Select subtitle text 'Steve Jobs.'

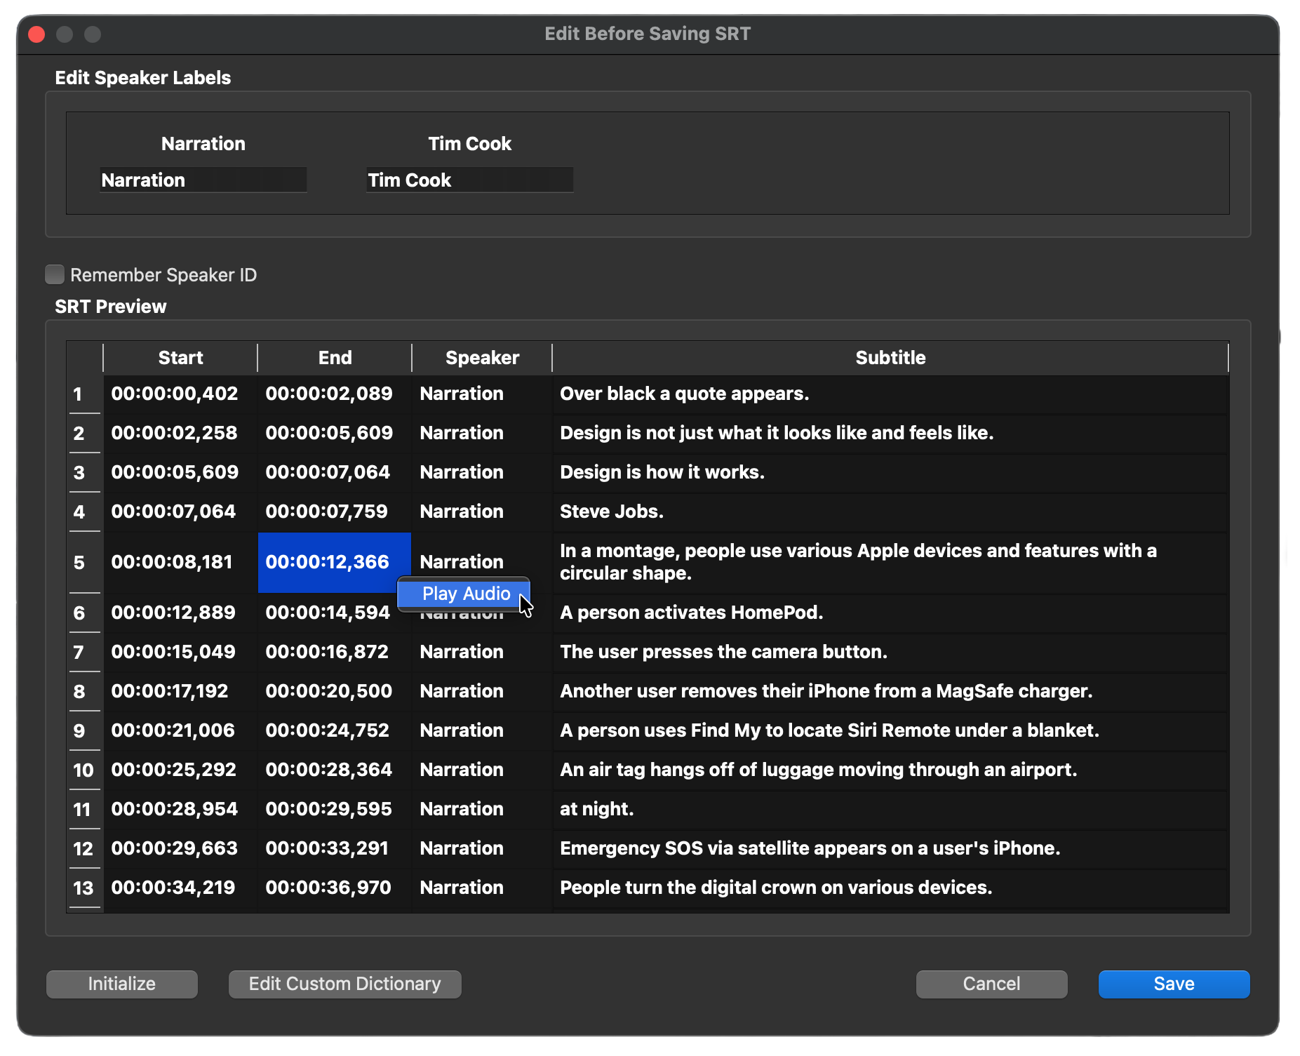(x=611, y=512)
